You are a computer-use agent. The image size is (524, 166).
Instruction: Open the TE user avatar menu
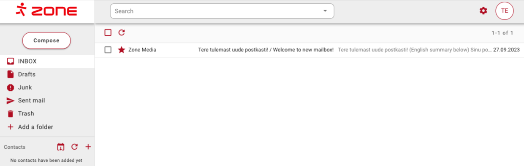coord(505,11)
